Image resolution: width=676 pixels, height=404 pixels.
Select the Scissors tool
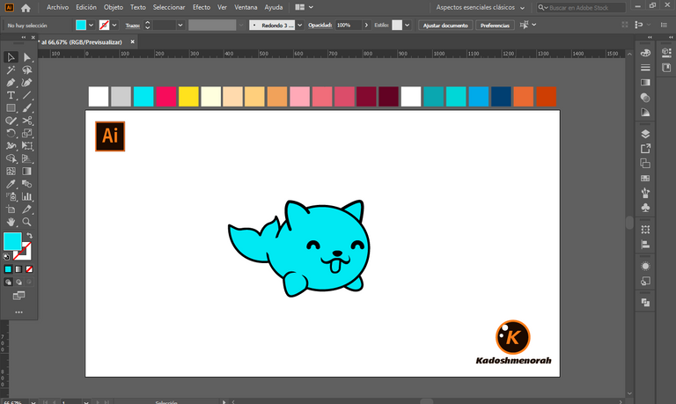tap(27, 121)
